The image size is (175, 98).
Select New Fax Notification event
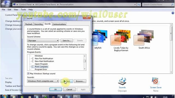pyautogui.click(x=44, y=59)
